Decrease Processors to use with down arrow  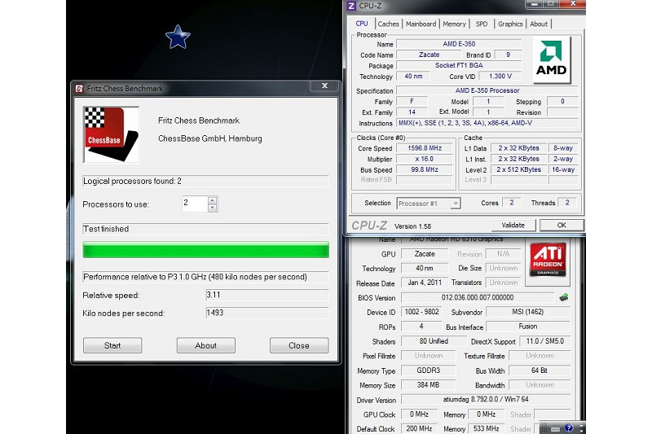(x=213, y=208)
